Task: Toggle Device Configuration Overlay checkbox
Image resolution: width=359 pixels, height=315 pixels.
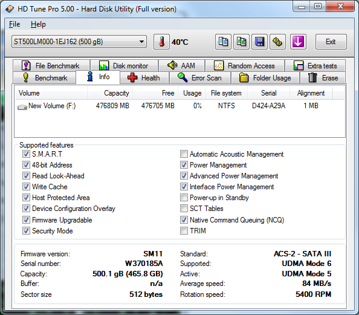Action: coord(26,209)
